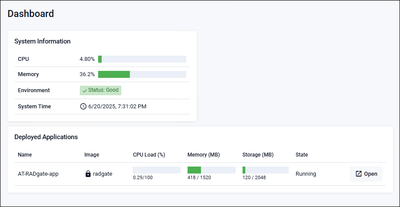Click the Name column header
The image size is (400, 207).
25,154
